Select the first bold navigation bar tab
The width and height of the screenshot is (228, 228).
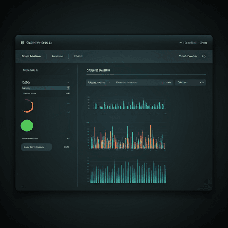click(31, 57)
